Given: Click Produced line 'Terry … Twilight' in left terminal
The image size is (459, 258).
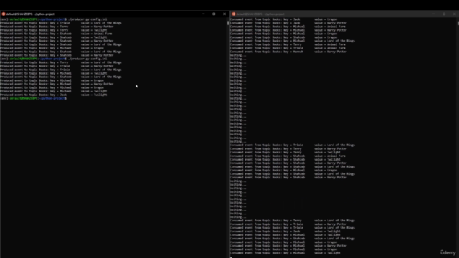Looking at the screenshot, I should (54, 30).
